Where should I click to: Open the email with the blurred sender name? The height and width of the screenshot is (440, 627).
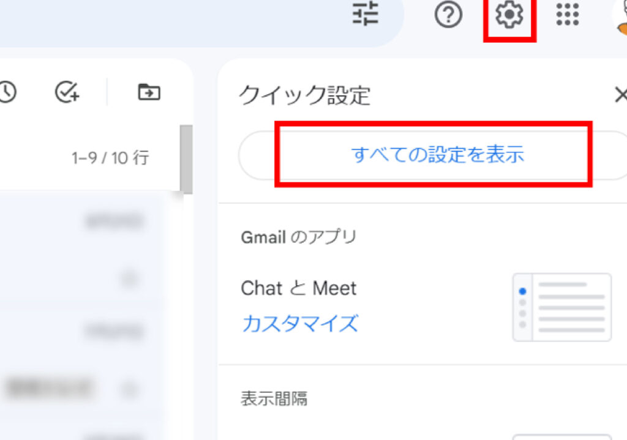[x=49, y=387]
